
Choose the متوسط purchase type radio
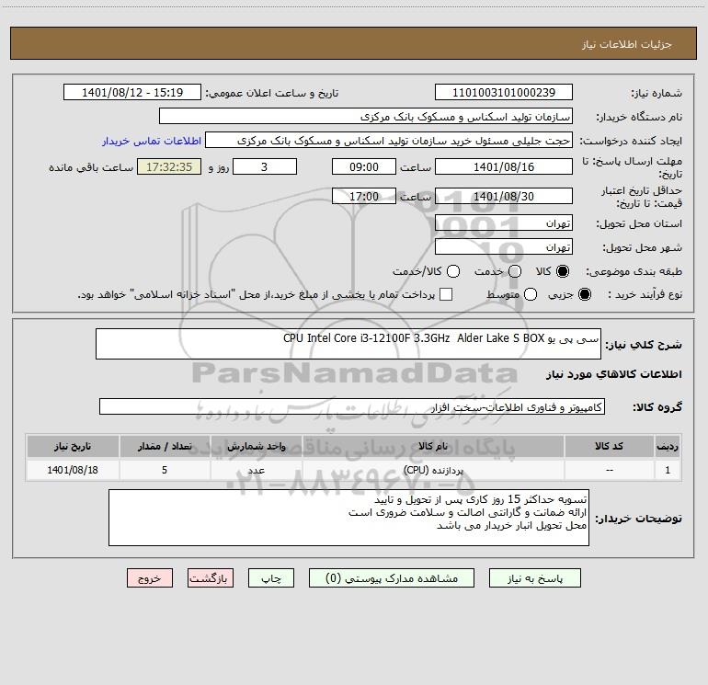pos(531,294)
